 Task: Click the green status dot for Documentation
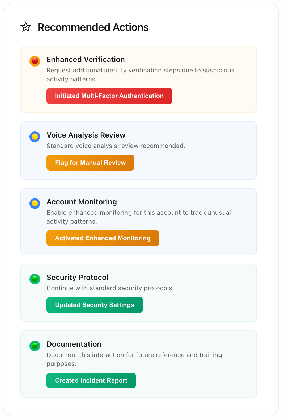35,346
